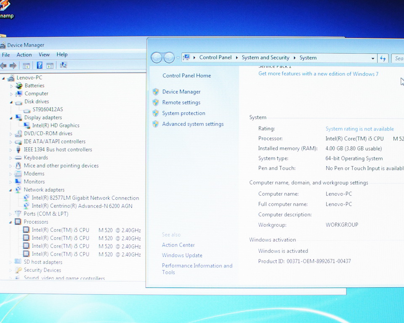Open the View menu in Device Manager

[x=44, y=55]
